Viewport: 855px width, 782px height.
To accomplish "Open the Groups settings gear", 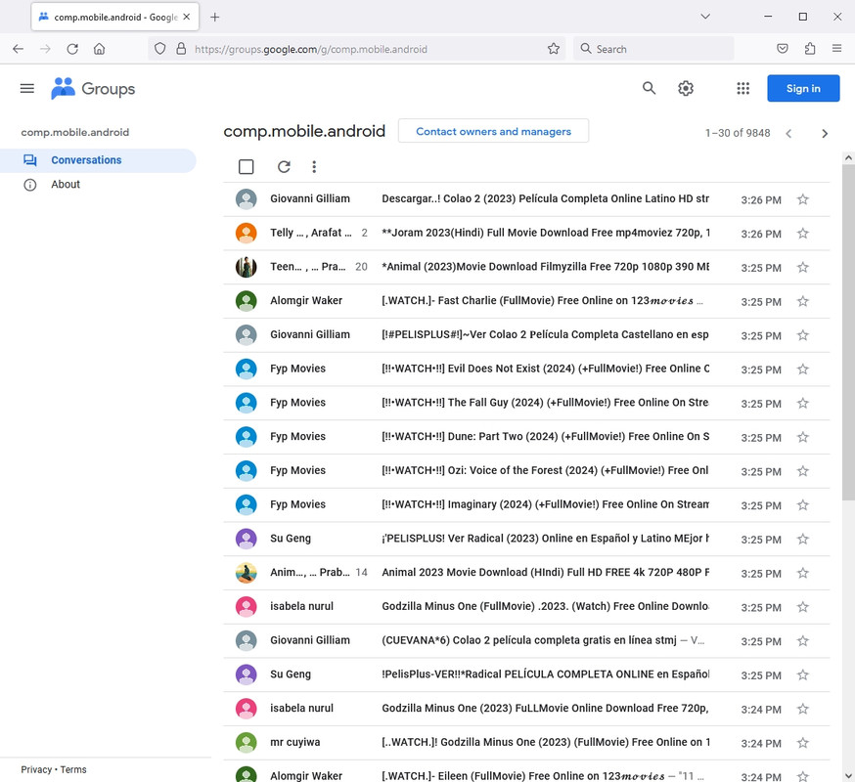I will 686,88.
